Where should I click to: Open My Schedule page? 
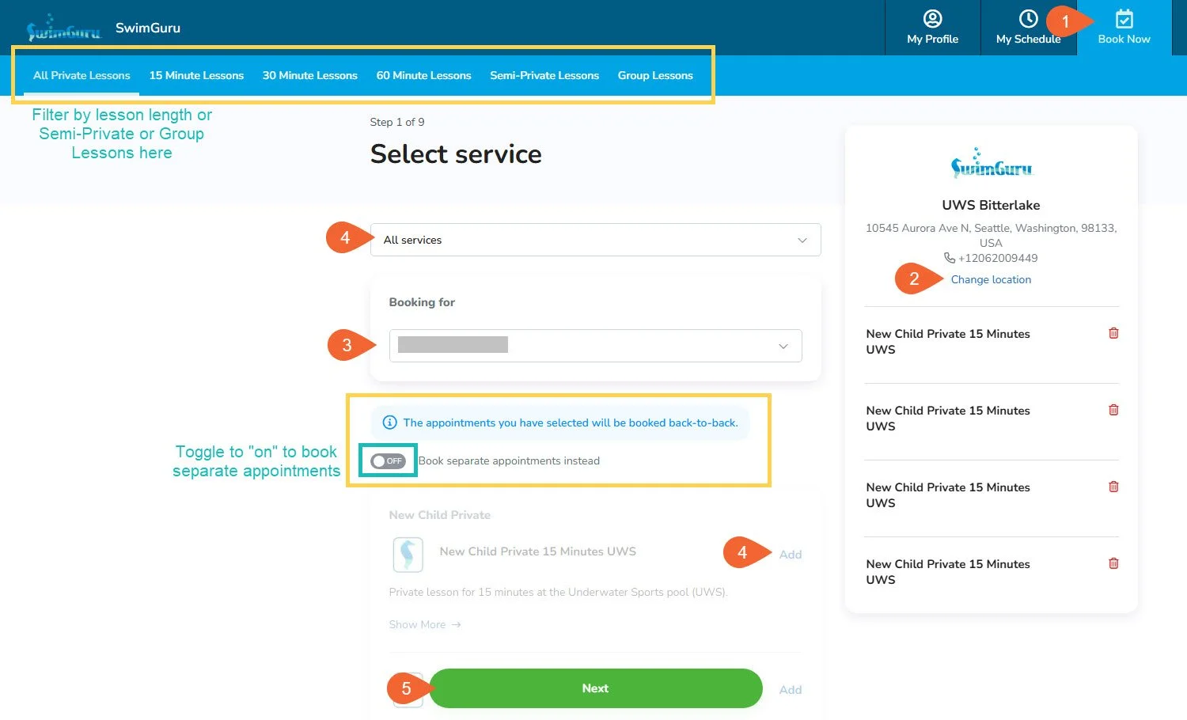pyautogui.click(x=1028, y=28)
